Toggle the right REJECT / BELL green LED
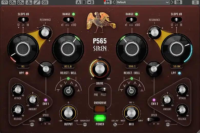Screen dimensions: 200x133 (x=132, y=78)
